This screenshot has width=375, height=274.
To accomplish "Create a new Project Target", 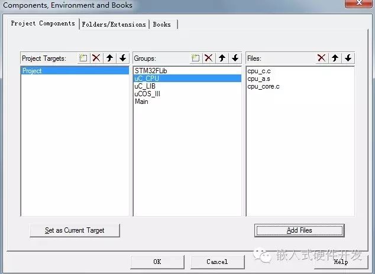I will tap(83, 58).
